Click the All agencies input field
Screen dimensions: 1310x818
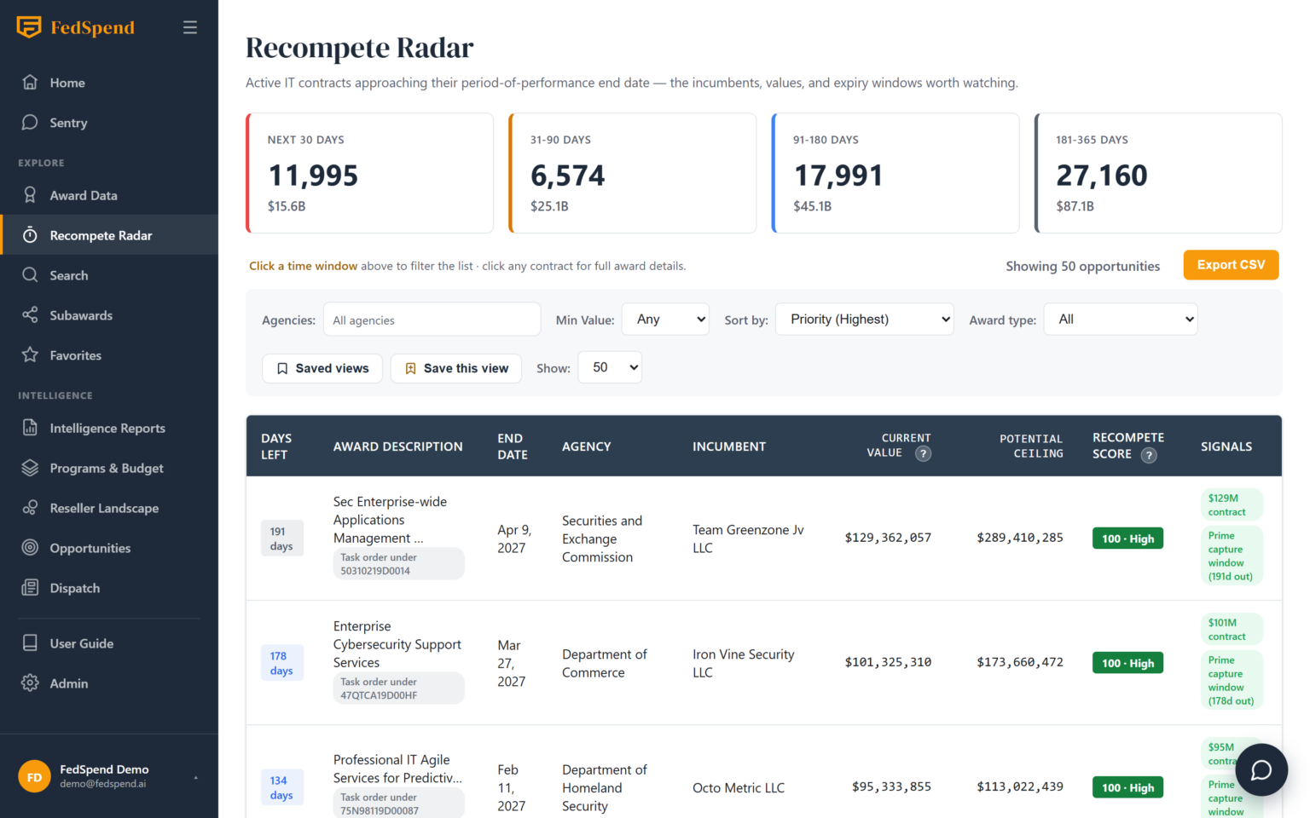(432, 320)
